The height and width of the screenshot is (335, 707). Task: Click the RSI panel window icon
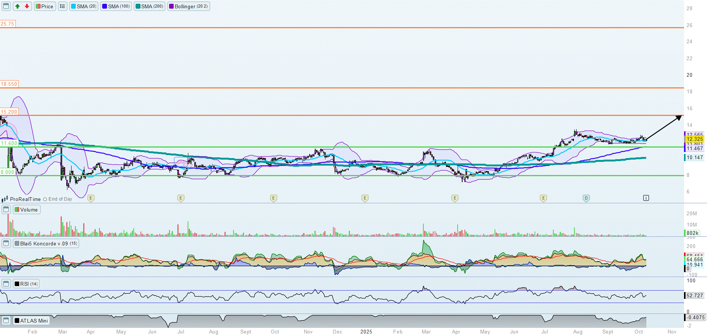coord(6,284)
